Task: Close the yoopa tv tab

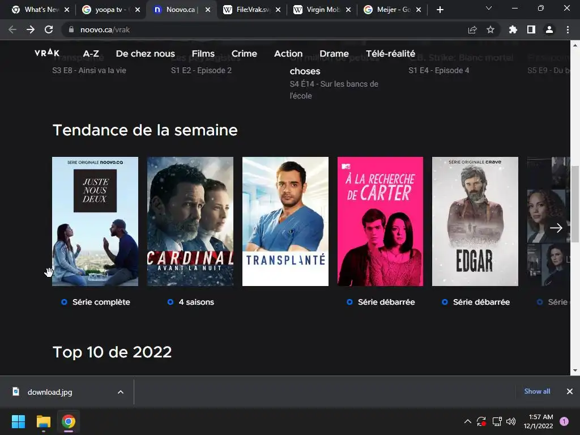Action: 138,10
